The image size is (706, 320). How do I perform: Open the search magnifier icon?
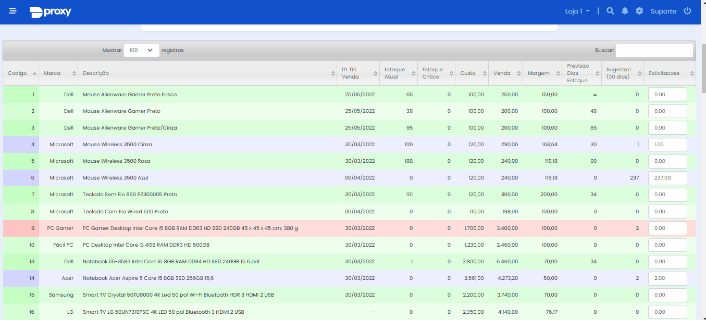click(x=610, y=11)
